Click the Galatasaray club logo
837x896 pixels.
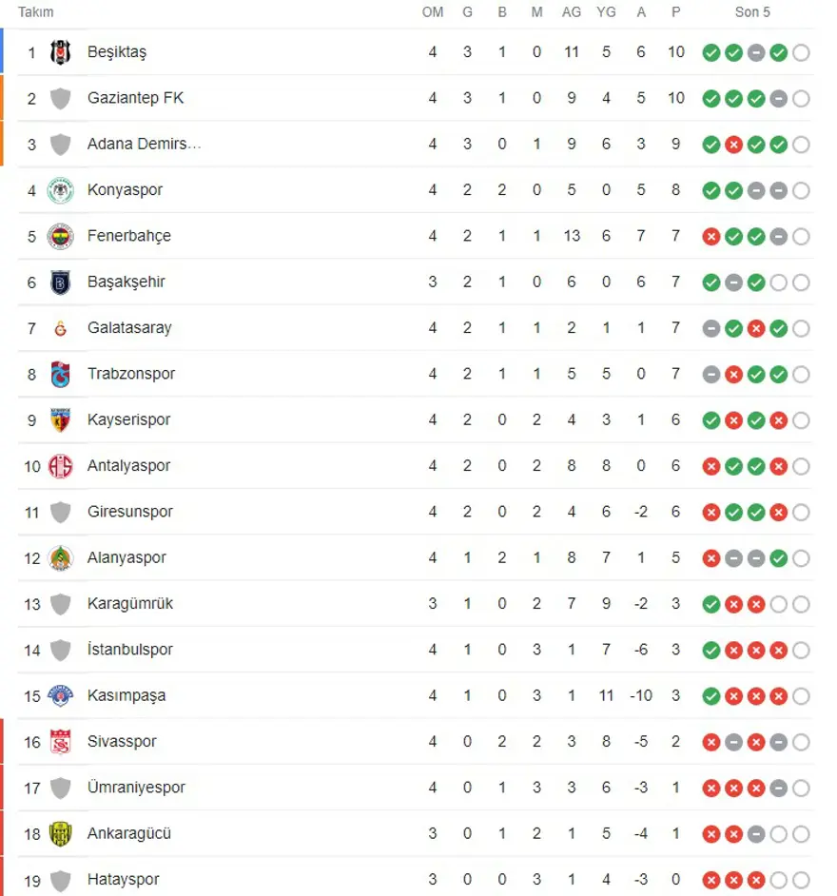click(61, 328)
